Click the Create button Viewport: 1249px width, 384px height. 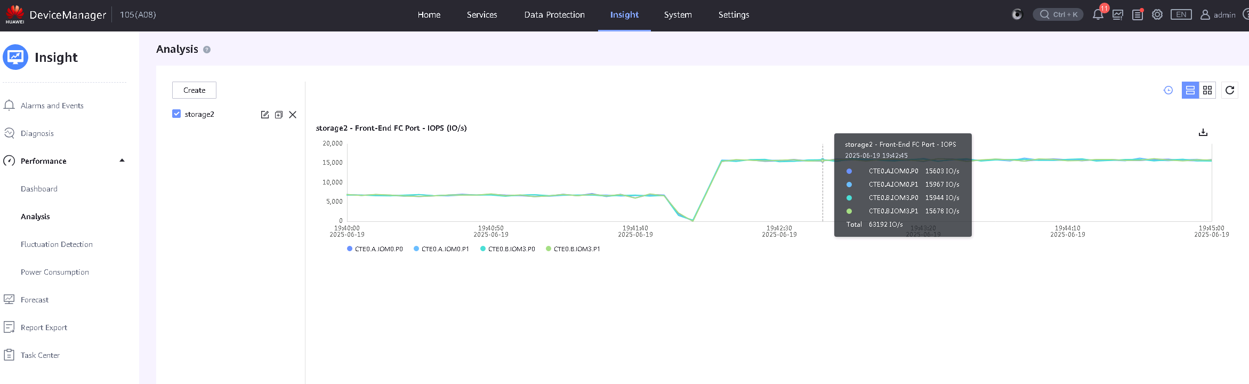[194, 90]
